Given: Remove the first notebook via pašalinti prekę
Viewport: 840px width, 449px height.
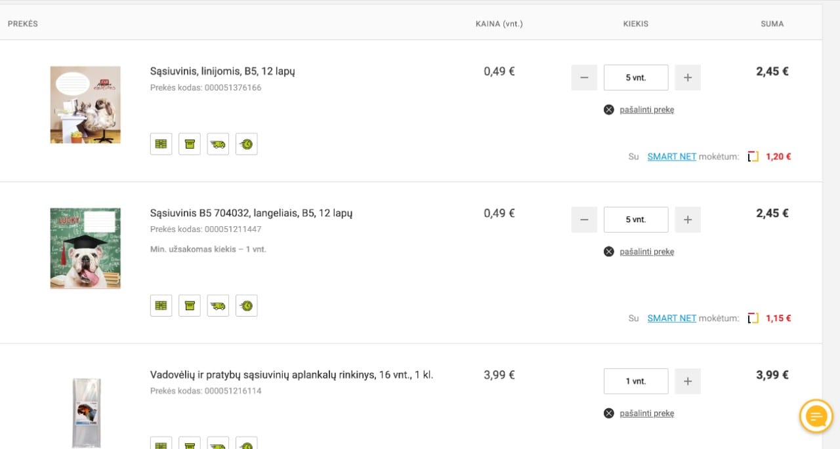Looking at the screenshot, I should [x=646, y=109].
